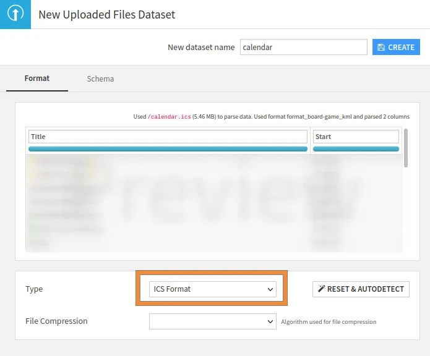Image resolution: width=430 pixels, height=356 pixels.
Task: Click the Title column name field
Action: 168,137
